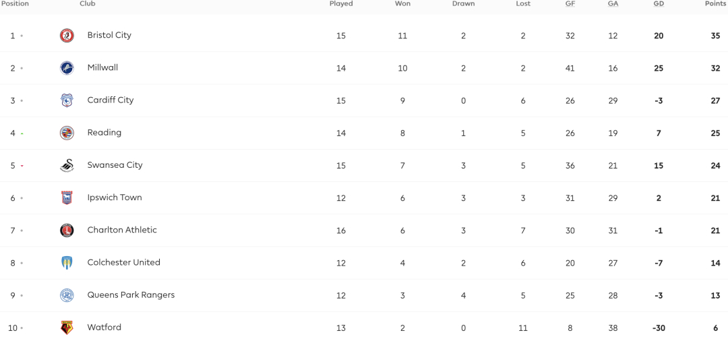Click the Bristol City club crest
Viewport: 728px width, 337px height.
click(67, 35)
